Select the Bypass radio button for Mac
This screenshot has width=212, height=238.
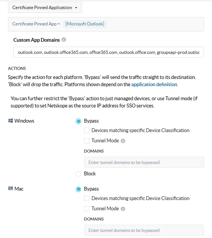78,189
